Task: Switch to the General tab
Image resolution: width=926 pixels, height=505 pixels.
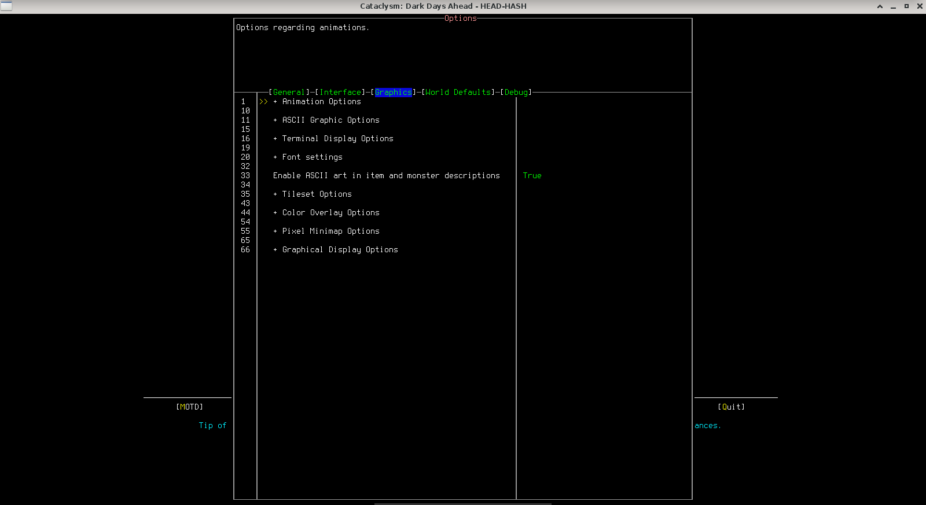Action: point(289,93)
